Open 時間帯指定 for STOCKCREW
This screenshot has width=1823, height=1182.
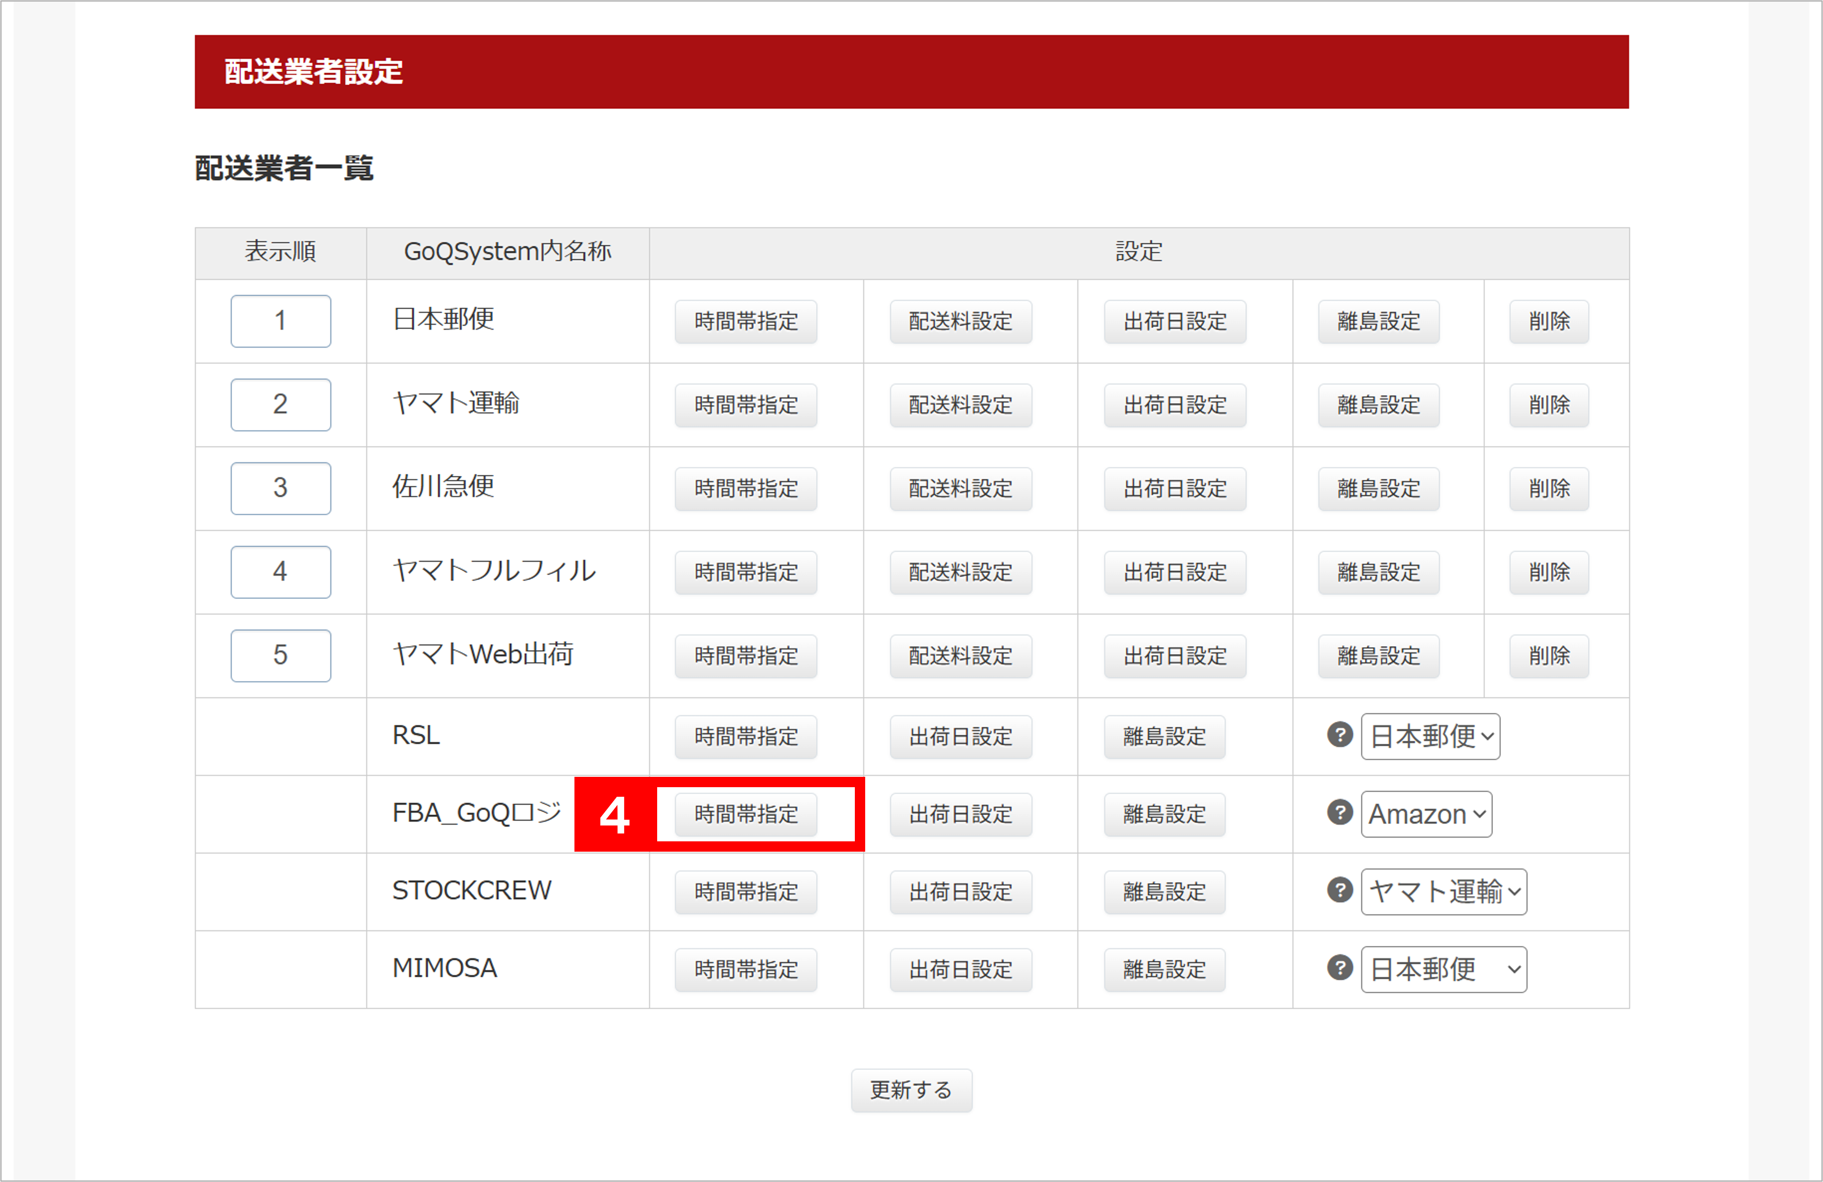(746, 893)
